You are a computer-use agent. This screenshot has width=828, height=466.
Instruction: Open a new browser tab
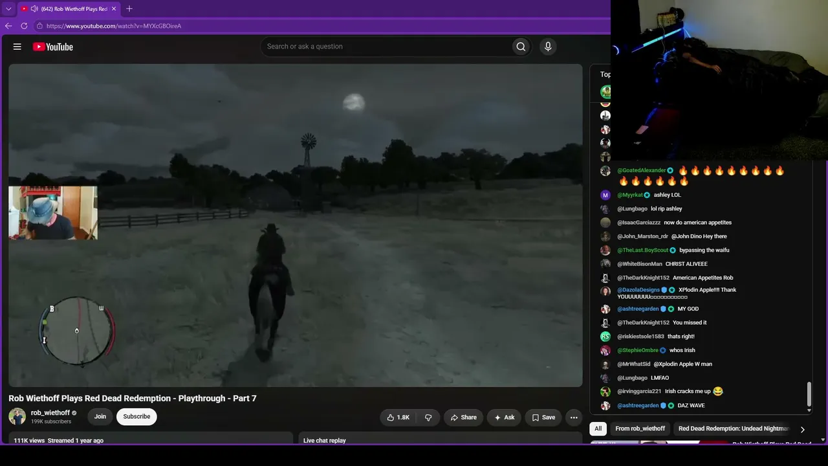[x=129, y=9]
